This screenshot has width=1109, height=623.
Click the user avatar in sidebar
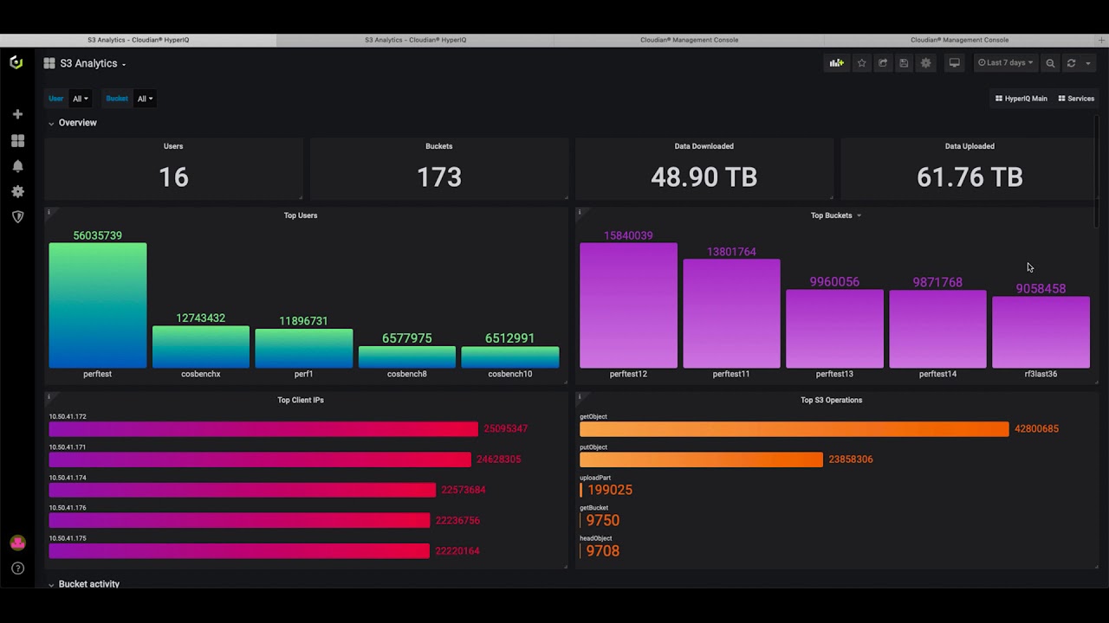pos(17,543)
